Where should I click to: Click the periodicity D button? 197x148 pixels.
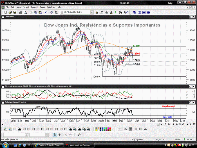point(169,124)
